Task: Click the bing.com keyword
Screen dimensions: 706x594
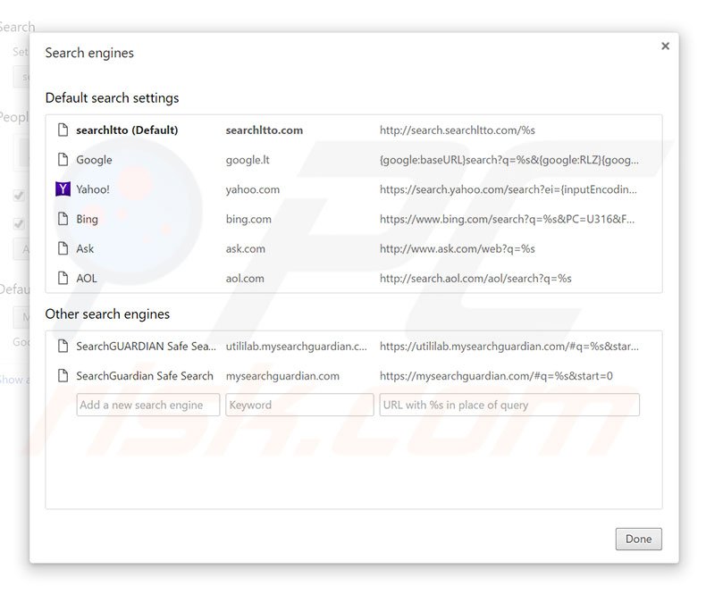Action: pyautogui.click(x=248, y=219)
